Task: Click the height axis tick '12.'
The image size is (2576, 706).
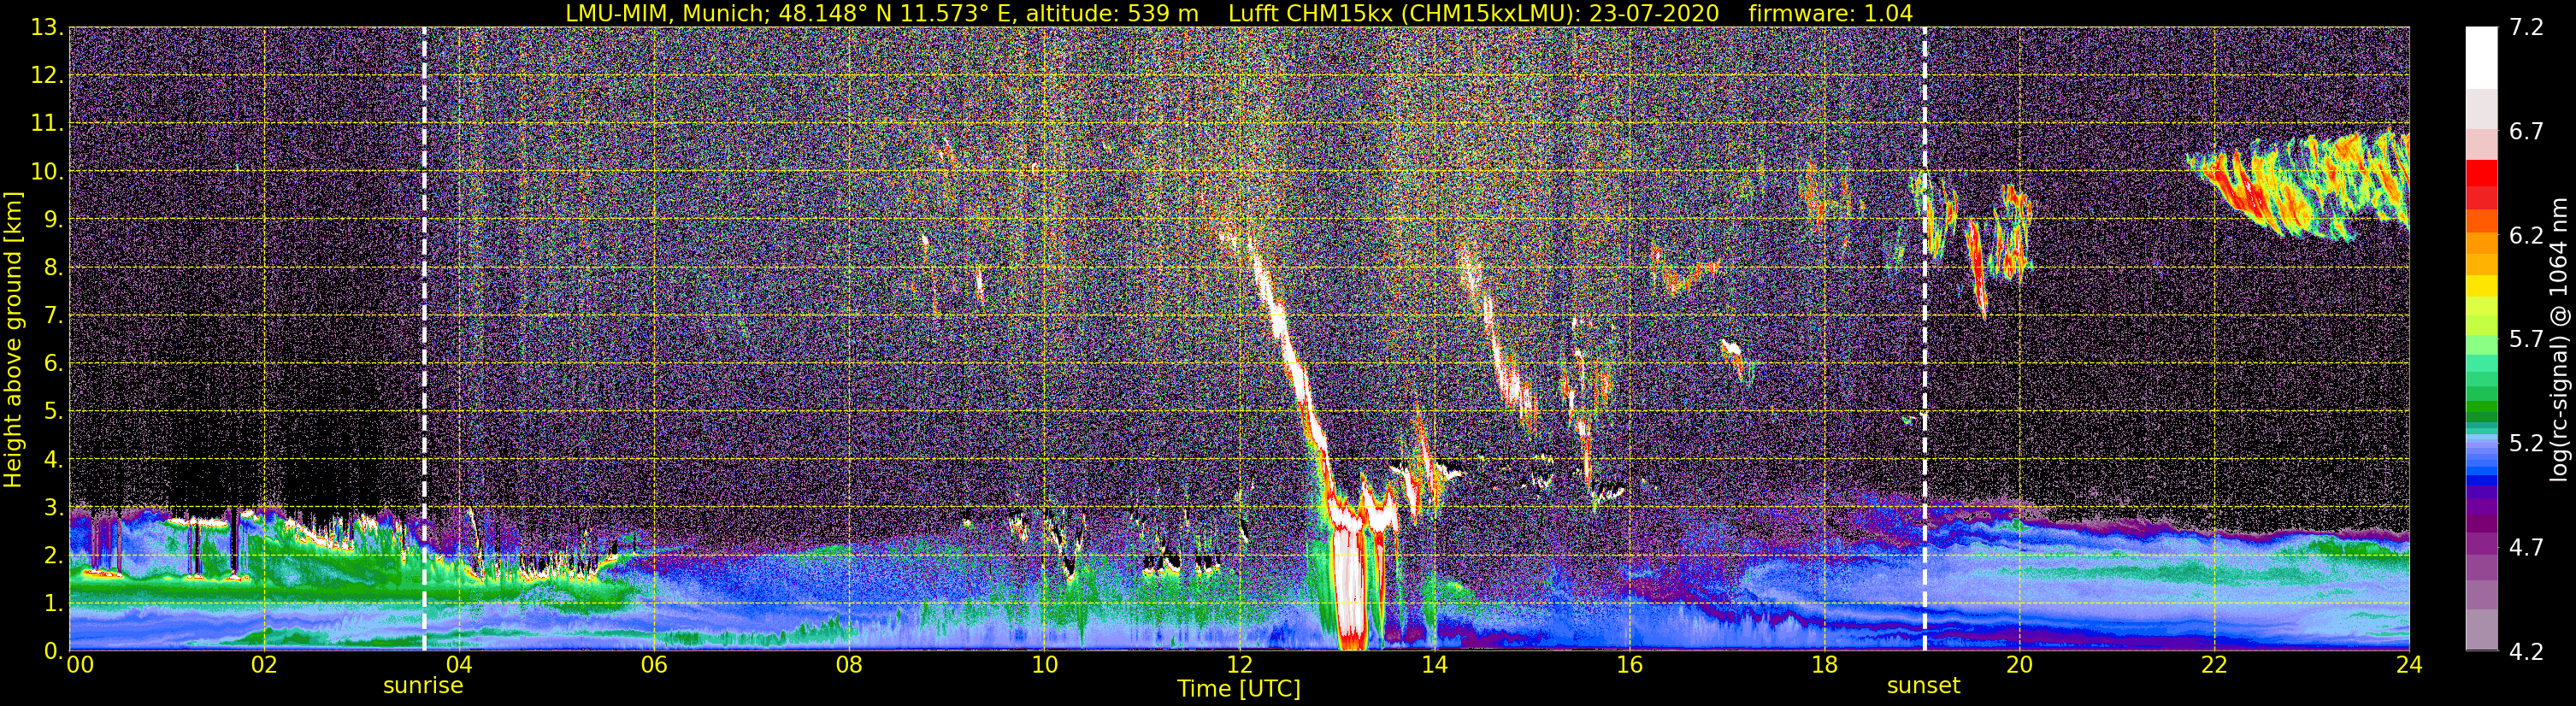Action: [x=46, y=75]
